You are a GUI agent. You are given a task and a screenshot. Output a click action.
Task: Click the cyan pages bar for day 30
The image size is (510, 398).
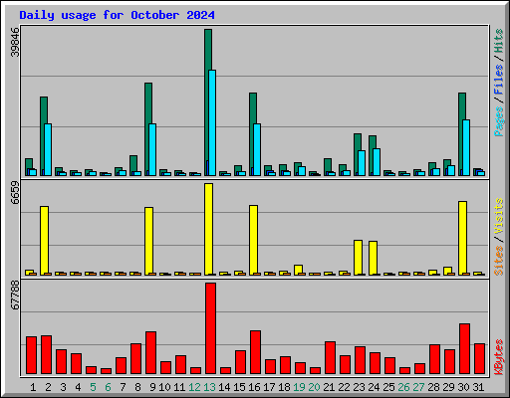click(x=466, y=147)
